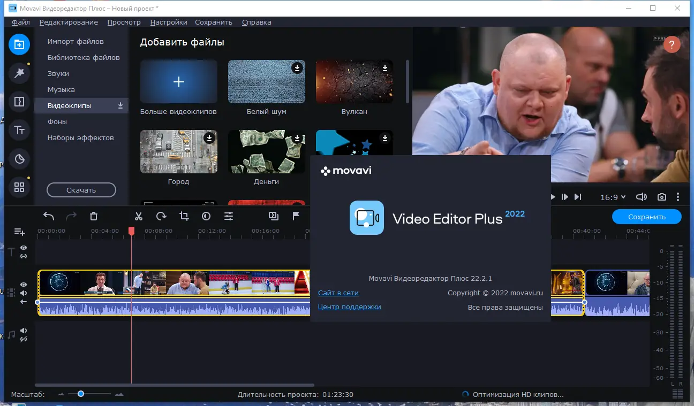Open the player's three-dot options menu
The width and height of the screenshot is (694, 406).
pos(677,197)
